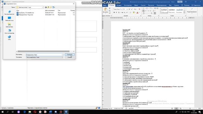
Task: Open Edge browser from taskbar
Action: 24,112
